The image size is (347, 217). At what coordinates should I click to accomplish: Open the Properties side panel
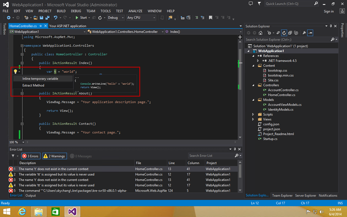click(342, 30)
